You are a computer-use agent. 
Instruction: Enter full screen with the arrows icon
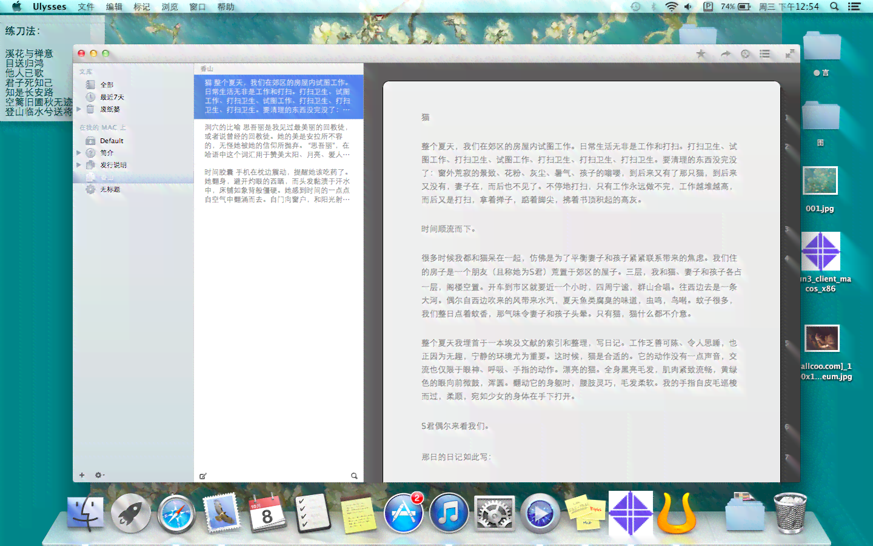[x=790, y=54]
